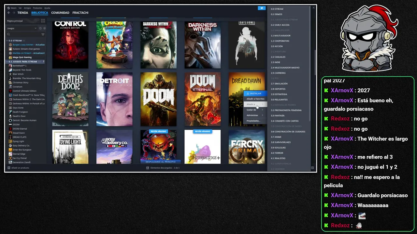The width and height of the screenshot is (417, 234).
Task: Click the BIBLIOTECA tab
Action: pyautogui.click(x=40, y=13)
